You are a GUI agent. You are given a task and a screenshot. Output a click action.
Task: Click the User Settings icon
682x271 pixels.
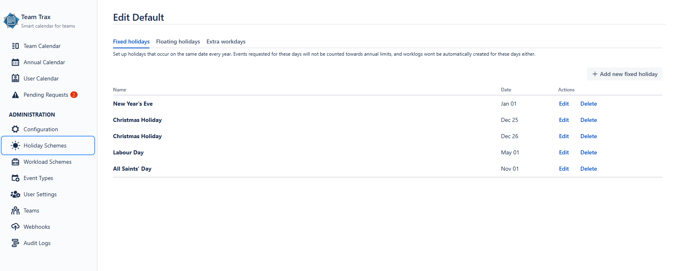point(15,194)
